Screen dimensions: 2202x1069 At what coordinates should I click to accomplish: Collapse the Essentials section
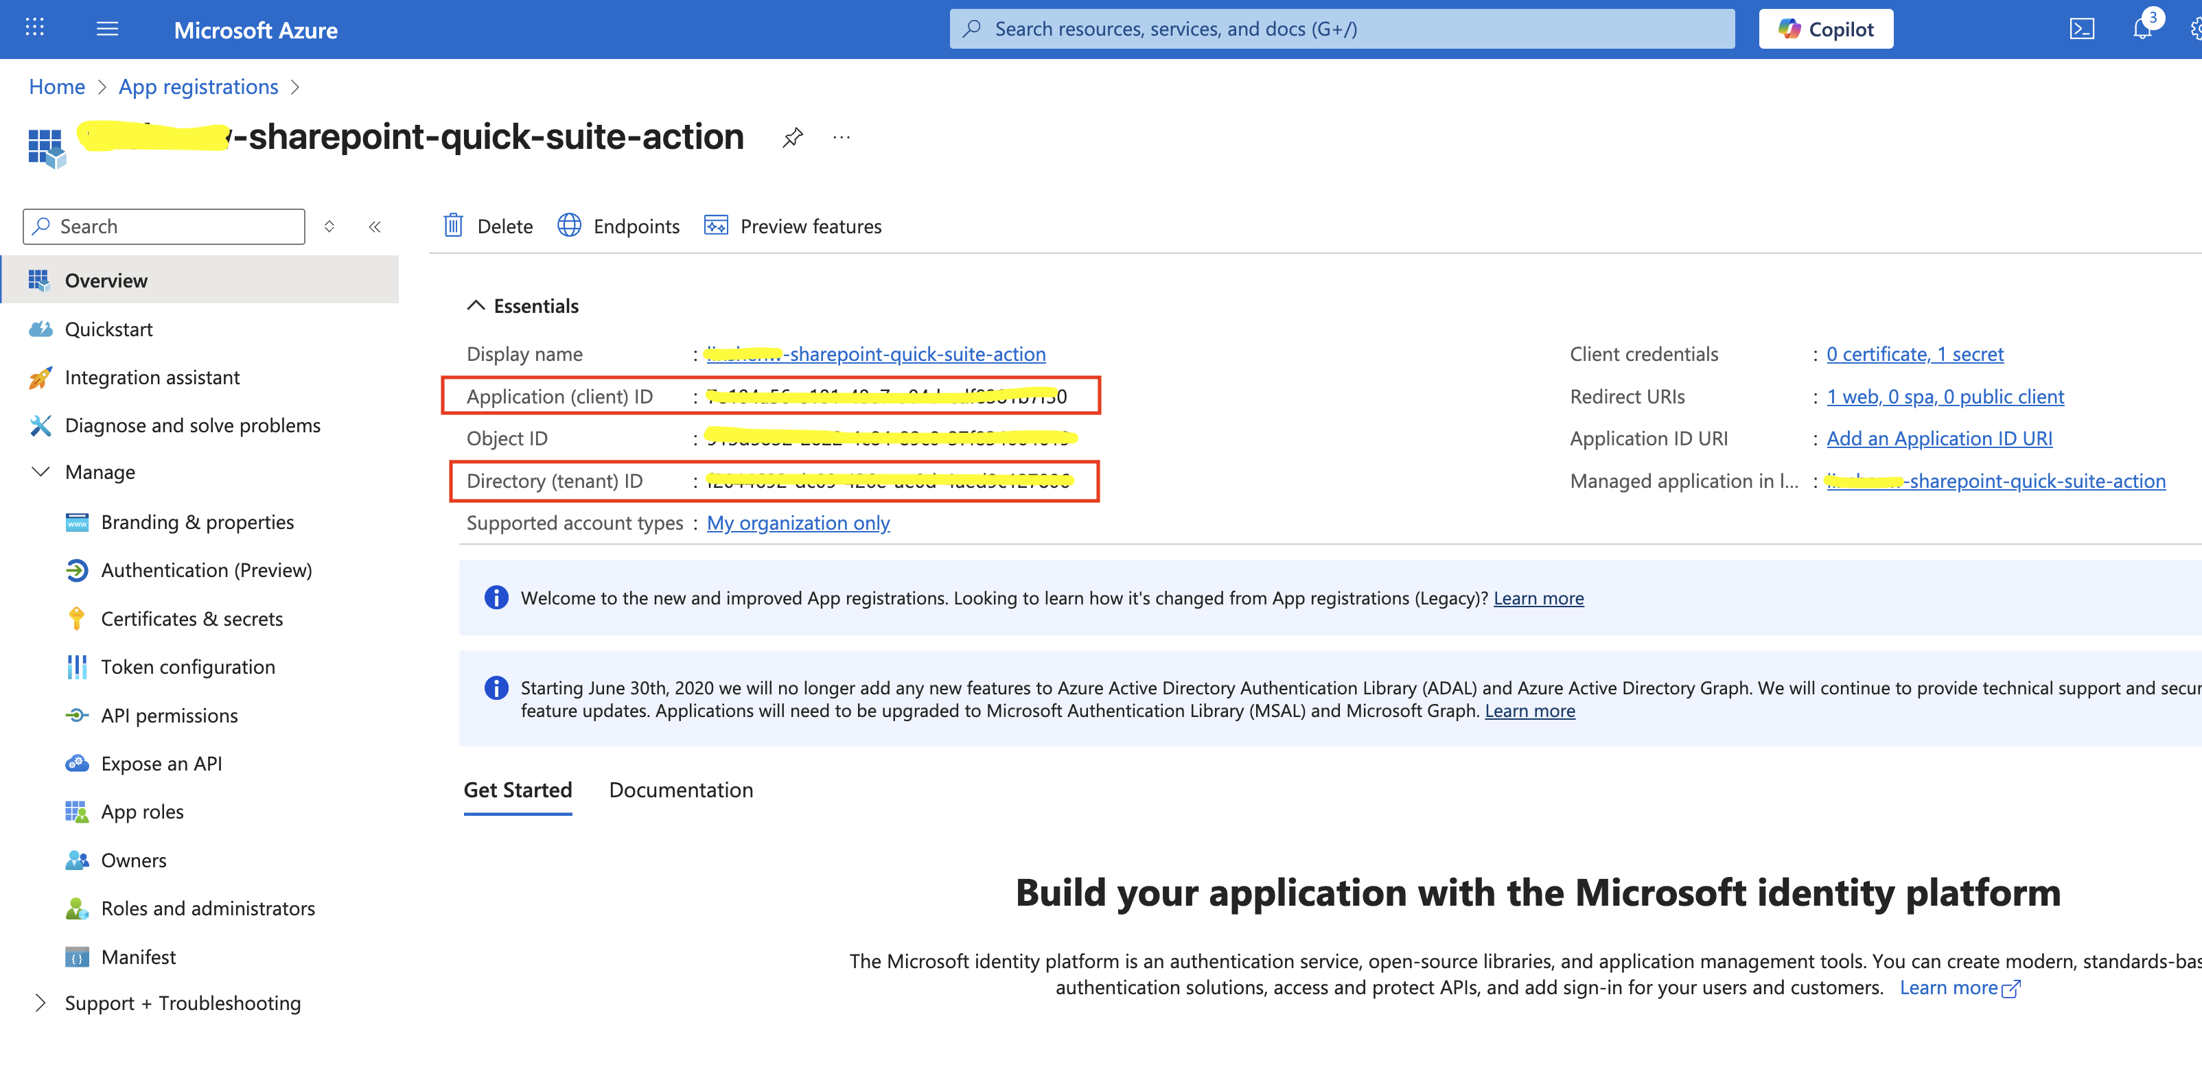click(476, 306)
